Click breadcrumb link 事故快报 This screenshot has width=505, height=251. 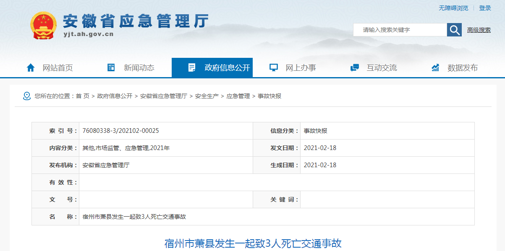pos(270,96)
